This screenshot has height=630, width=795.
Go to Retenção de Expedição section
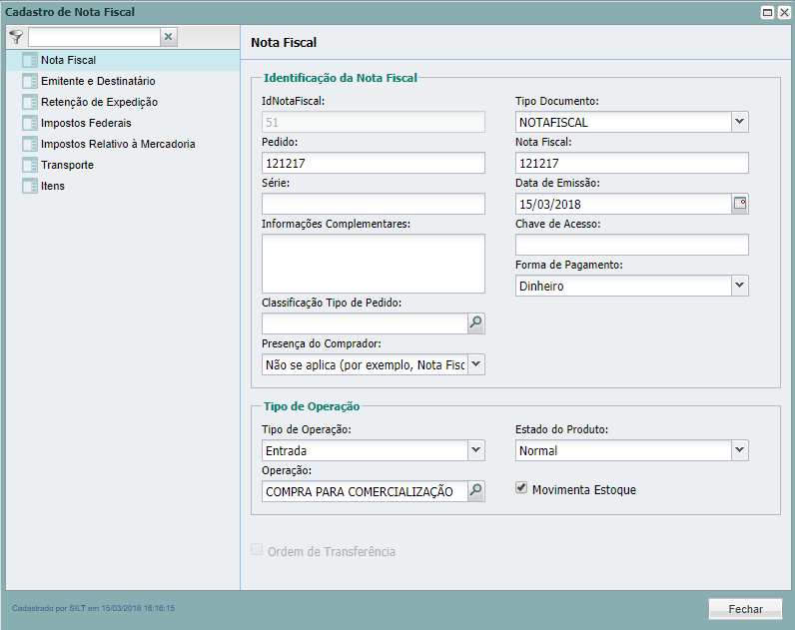(99, 102)
